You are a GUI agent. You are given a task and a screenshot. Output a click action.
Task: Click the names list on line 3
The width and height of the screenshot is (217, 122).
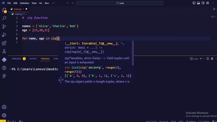50,26
